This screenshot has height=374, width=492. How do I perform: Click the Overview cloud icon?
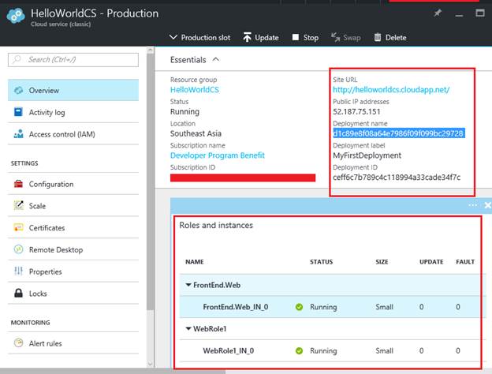pos(18,90)
